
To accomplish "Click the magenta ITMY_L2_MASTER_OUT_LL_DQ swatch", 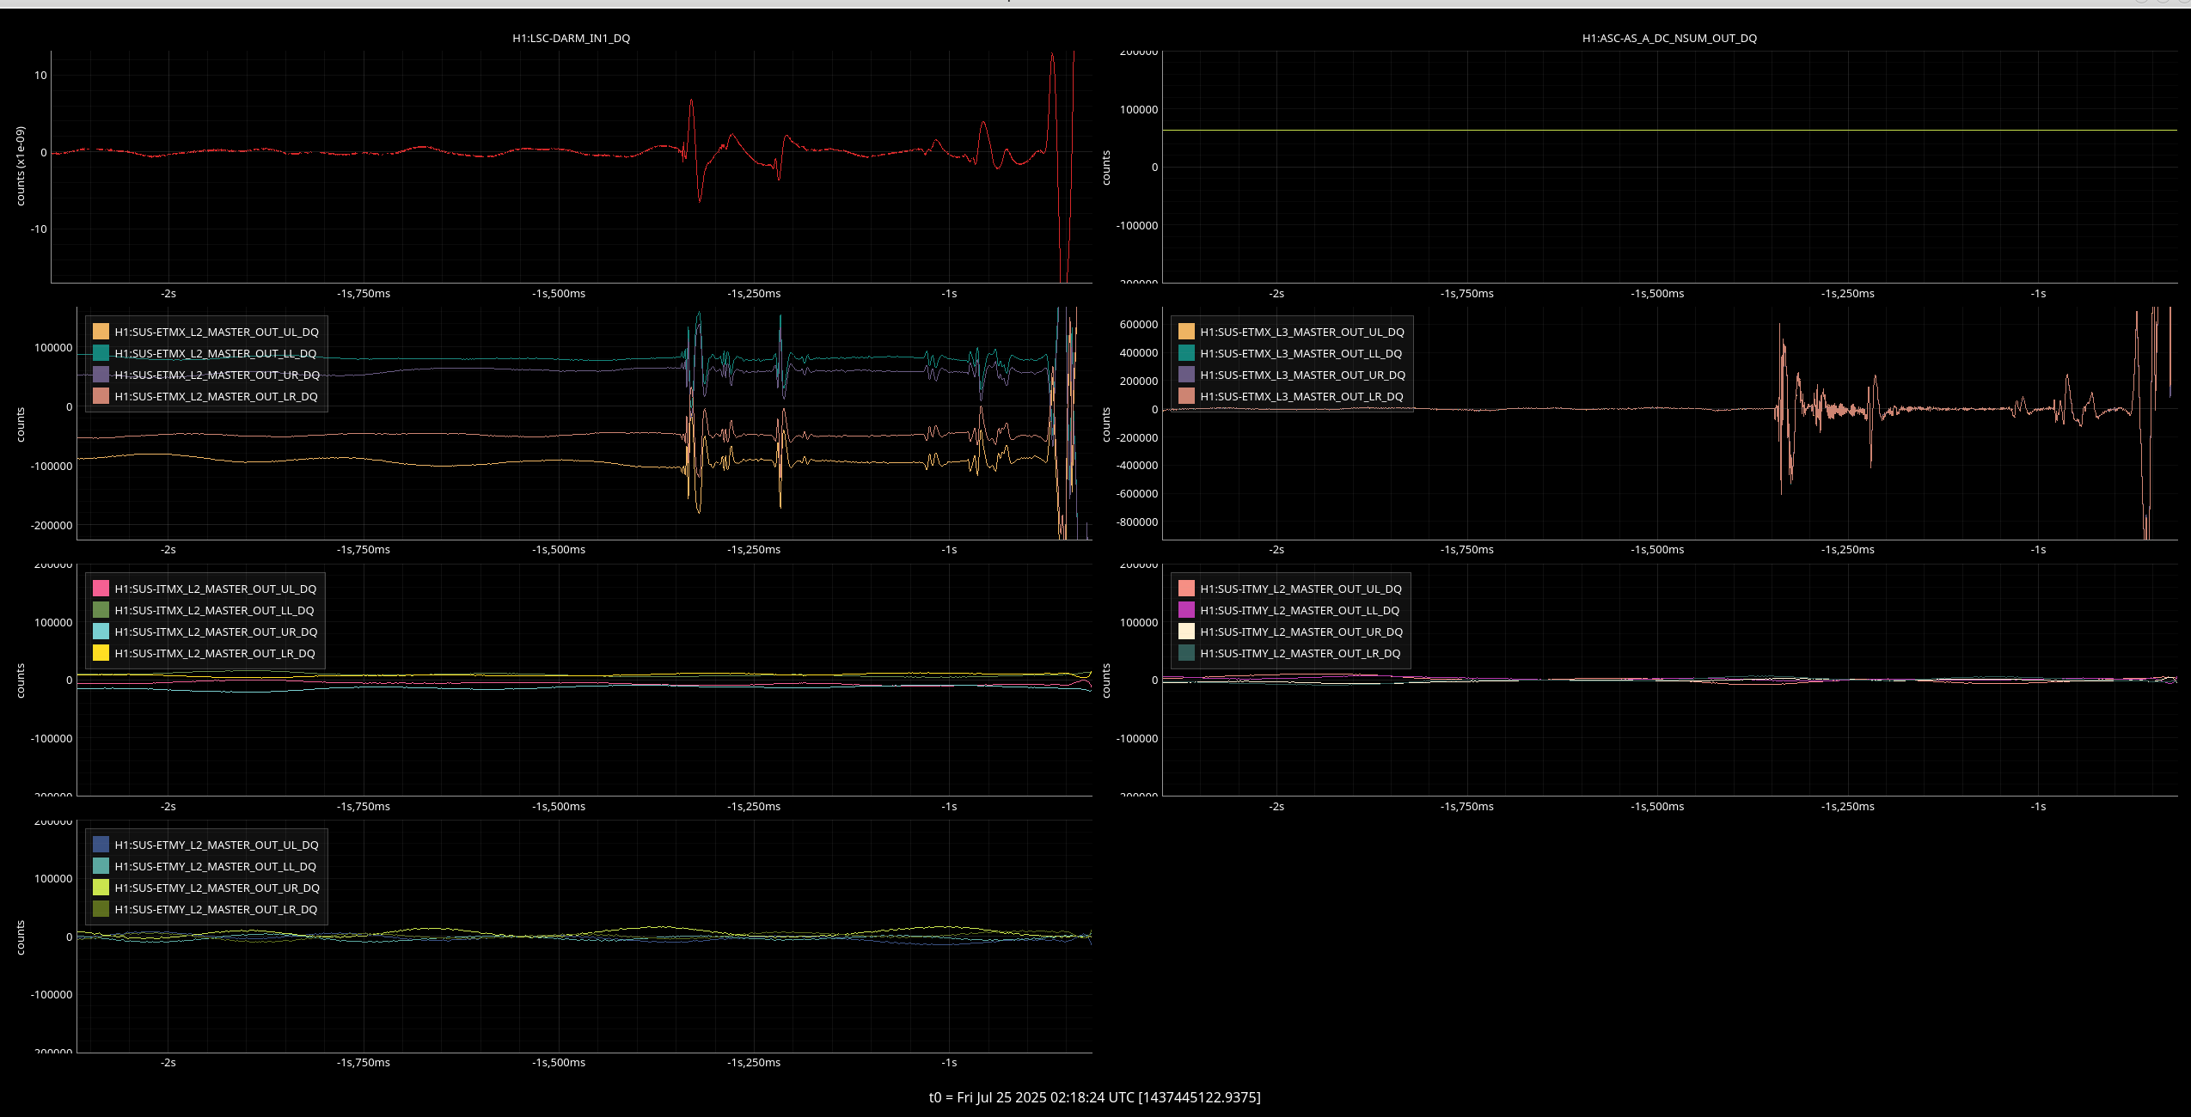I will (1186, 610).
